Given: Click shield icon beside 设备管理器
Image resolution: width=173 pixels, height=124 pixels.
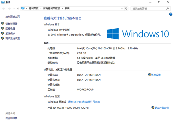Looking at the screenshot, I should coord(3,24).
